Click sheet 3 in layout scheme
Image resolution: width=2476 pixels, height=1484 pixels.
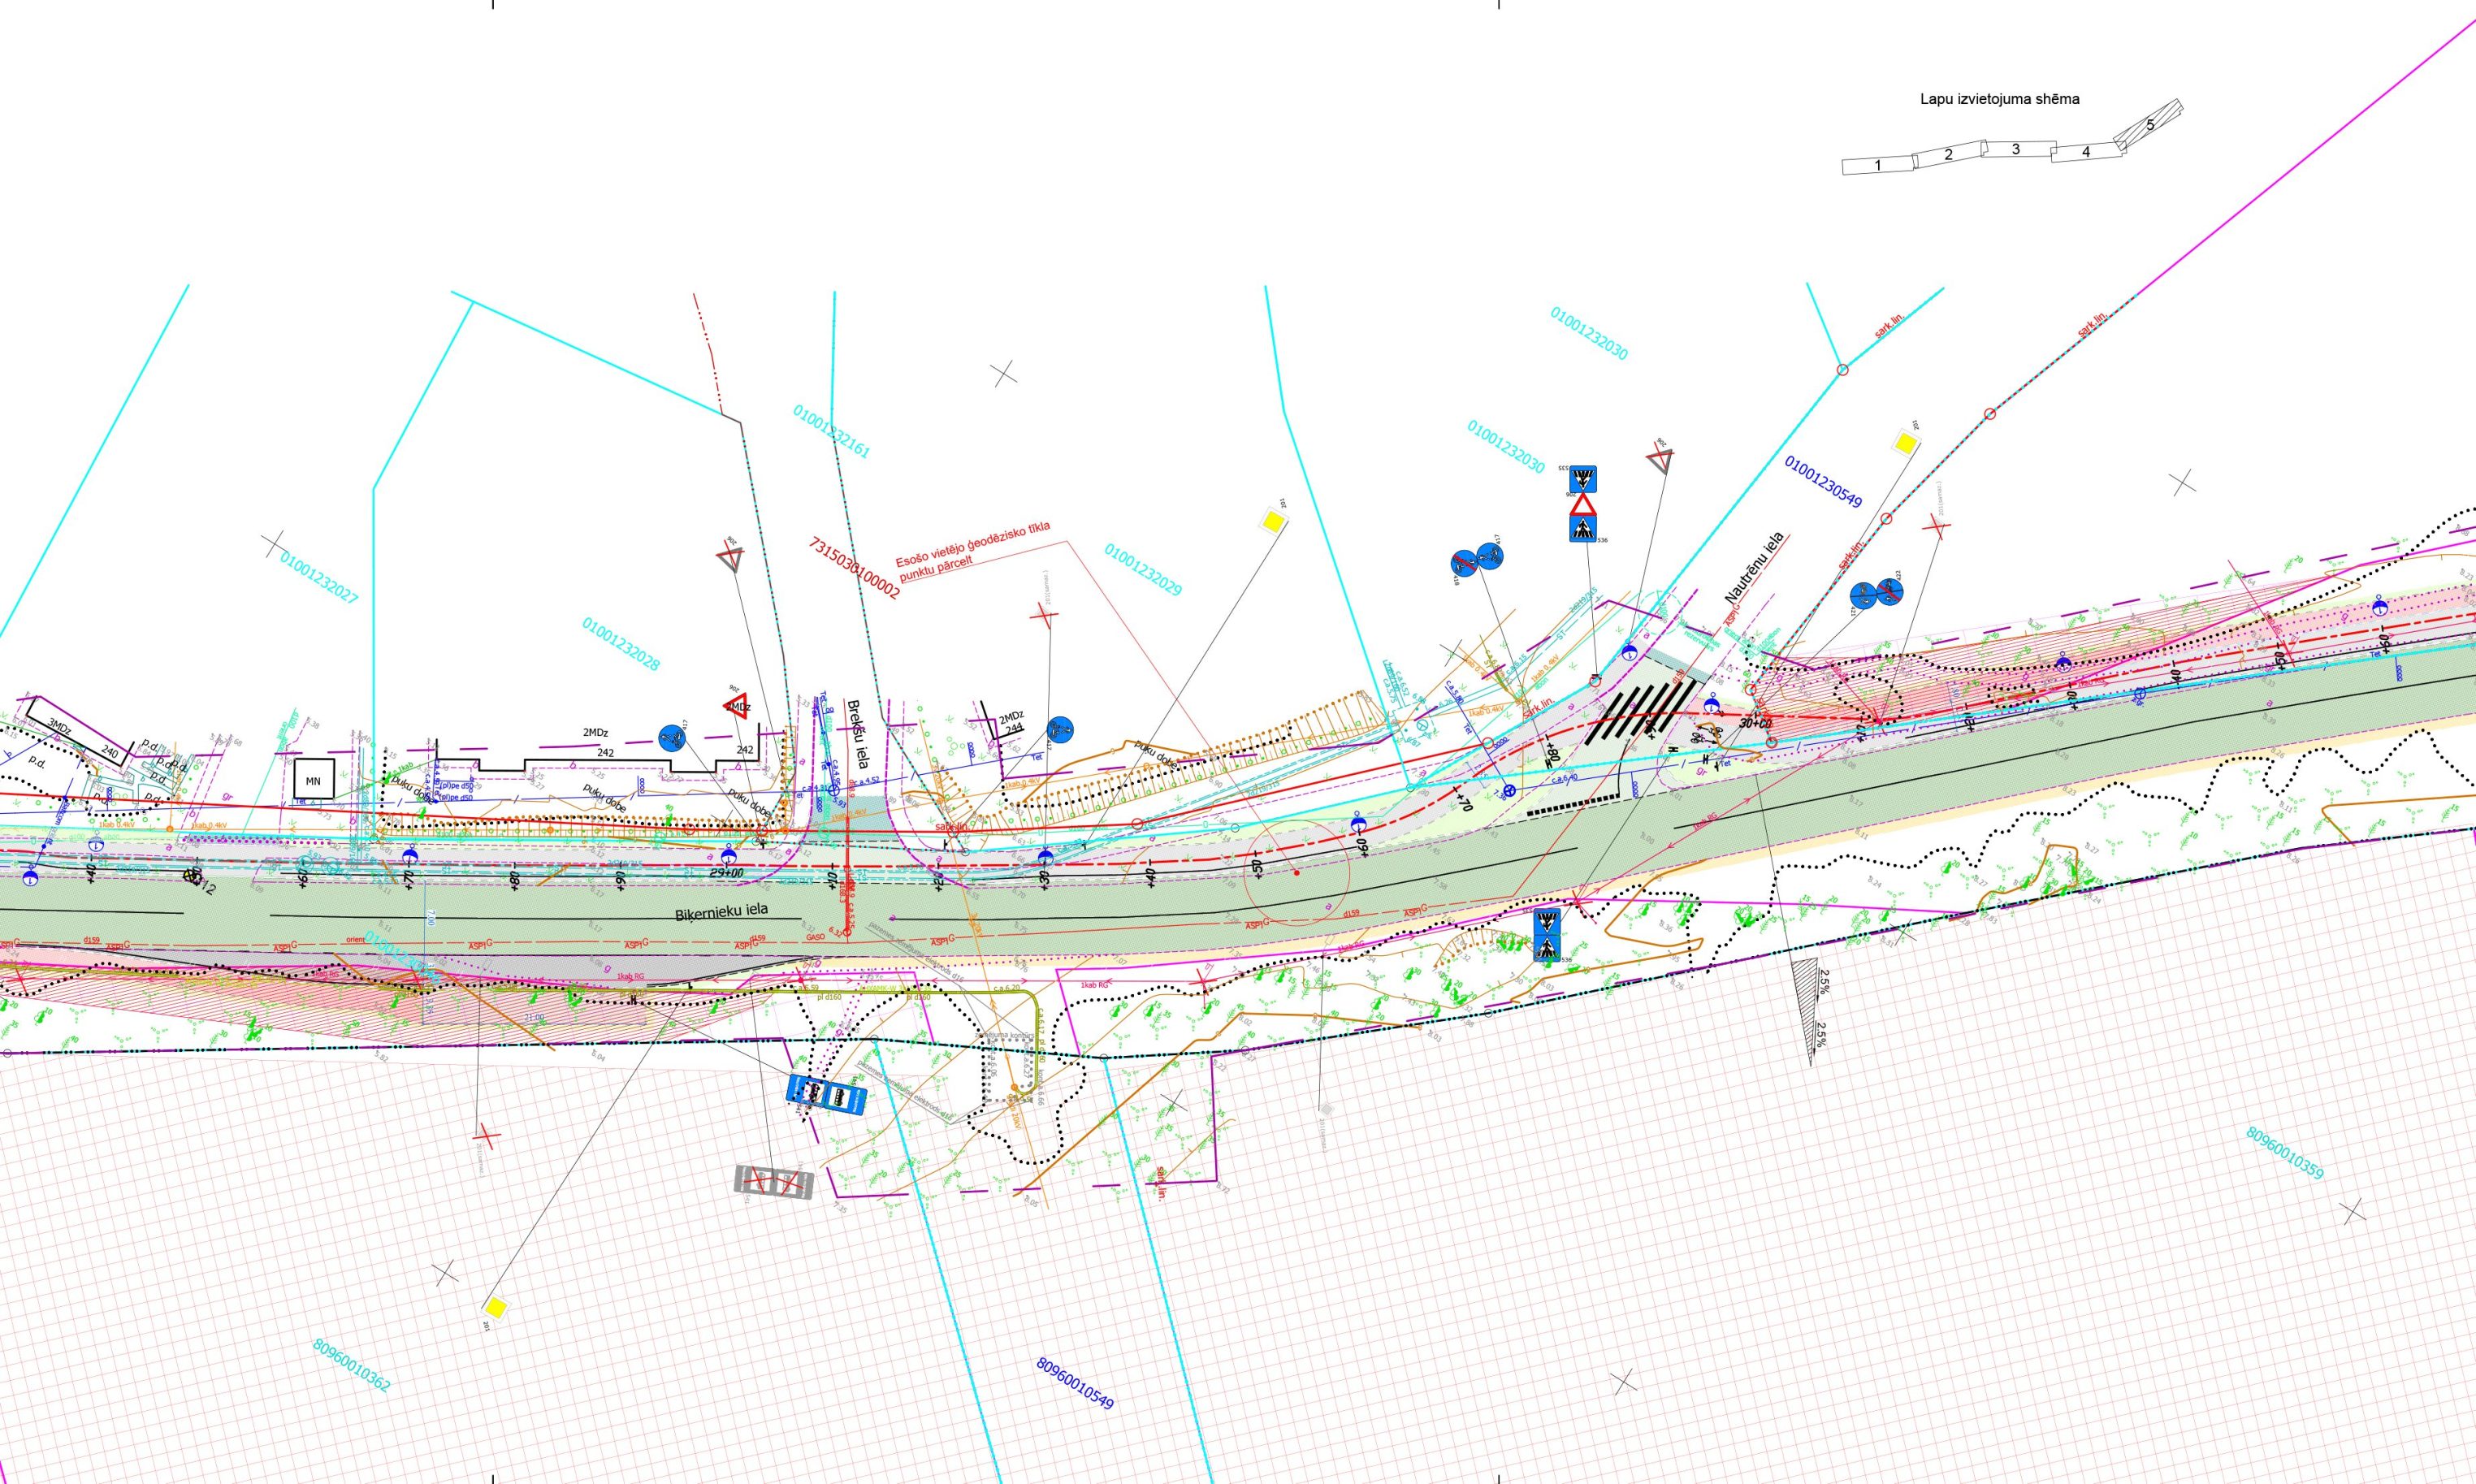pos(2015,150)
